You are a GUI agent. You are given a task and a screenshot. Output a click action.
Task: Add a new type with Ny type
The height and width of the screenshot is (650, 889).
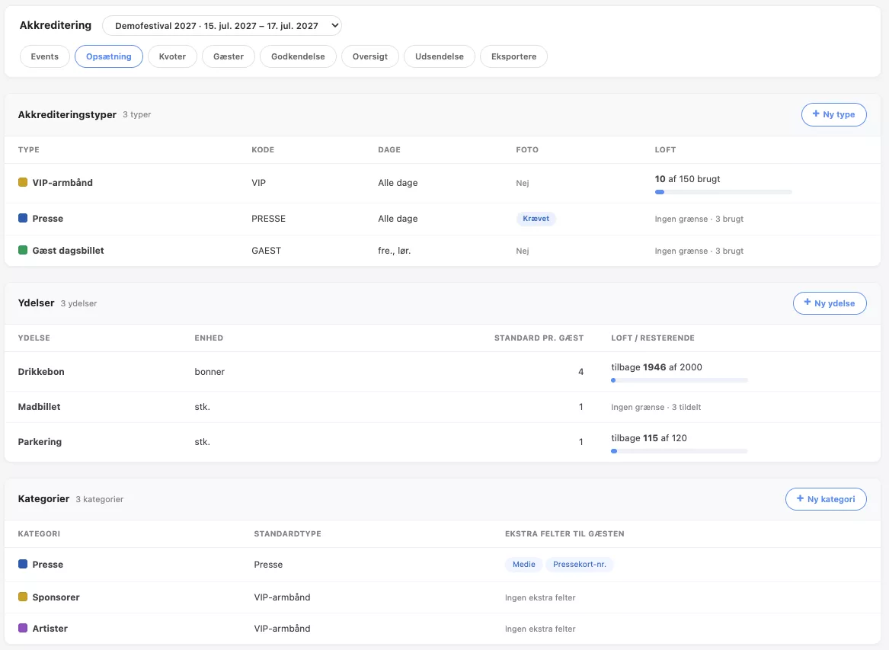[833, 114]
